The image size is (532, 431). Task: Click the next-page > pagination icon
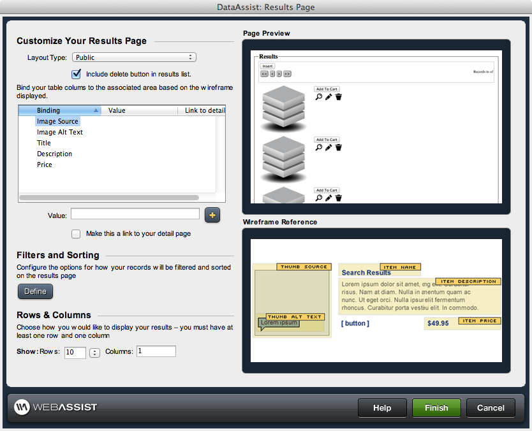tap(279, 74)
